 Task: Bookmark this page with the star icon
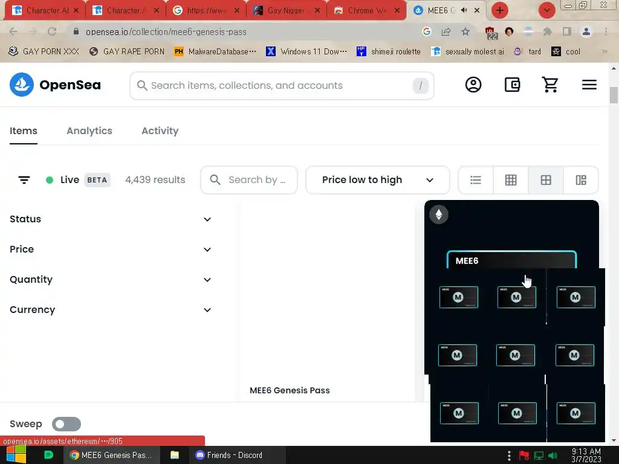point(465,31)
